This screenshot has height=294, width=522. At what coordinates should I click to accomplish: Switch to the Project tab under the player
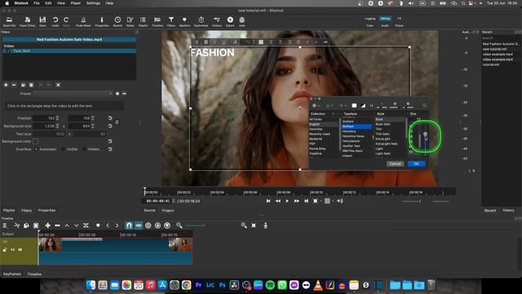tap(168, 211)
